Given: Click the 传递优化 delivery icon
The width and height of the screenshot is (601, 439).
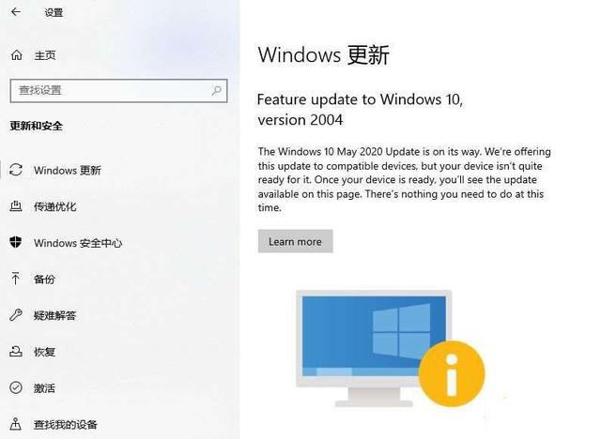Looking at the screenshot, I should [16, 206].
